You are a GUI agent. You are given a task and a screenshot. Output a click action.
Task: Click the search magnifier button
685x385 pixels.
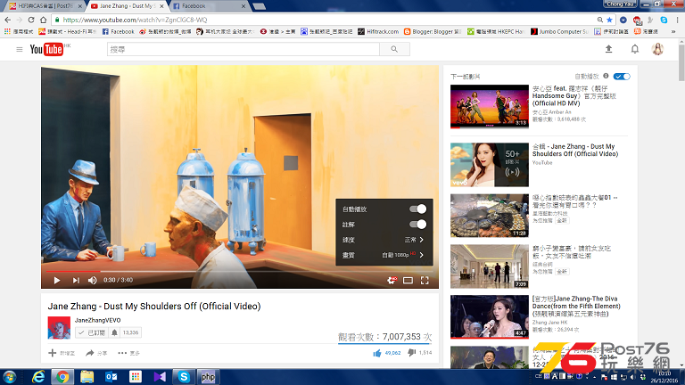[394, 49]
